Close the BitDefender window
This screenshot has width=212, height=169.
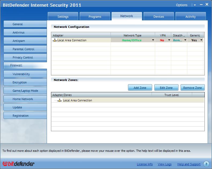click(207, 4)
